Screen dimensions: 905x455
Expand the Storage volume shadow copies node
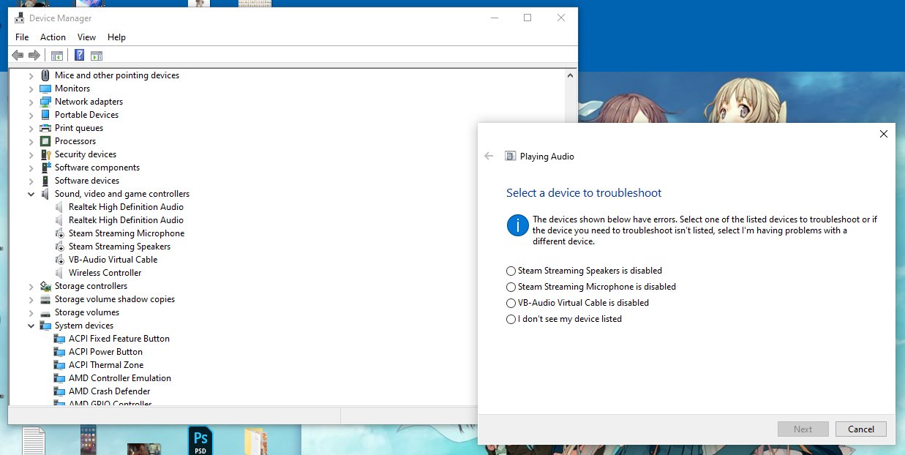click(x=31, y=299)
